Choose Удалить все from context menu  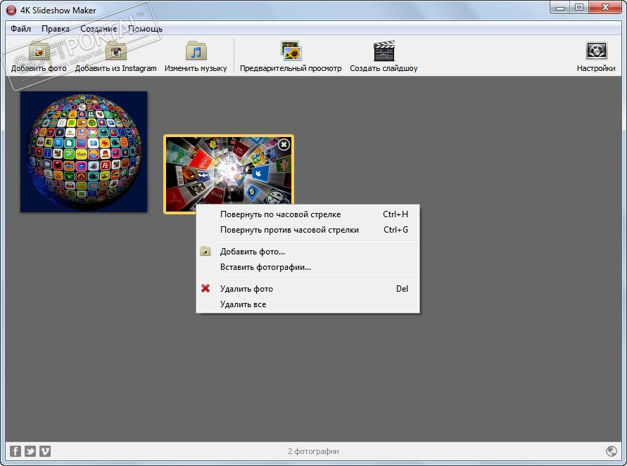tap(308, 304)
